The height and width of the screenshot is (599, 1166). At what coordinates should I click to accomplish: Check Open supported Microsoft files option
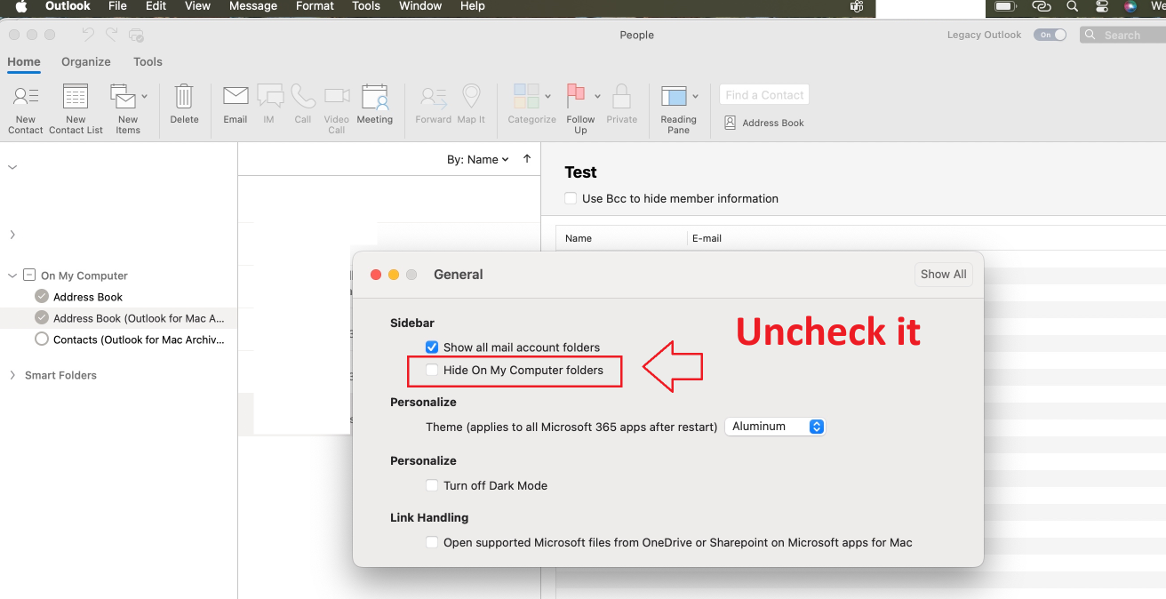pos(432,542)
